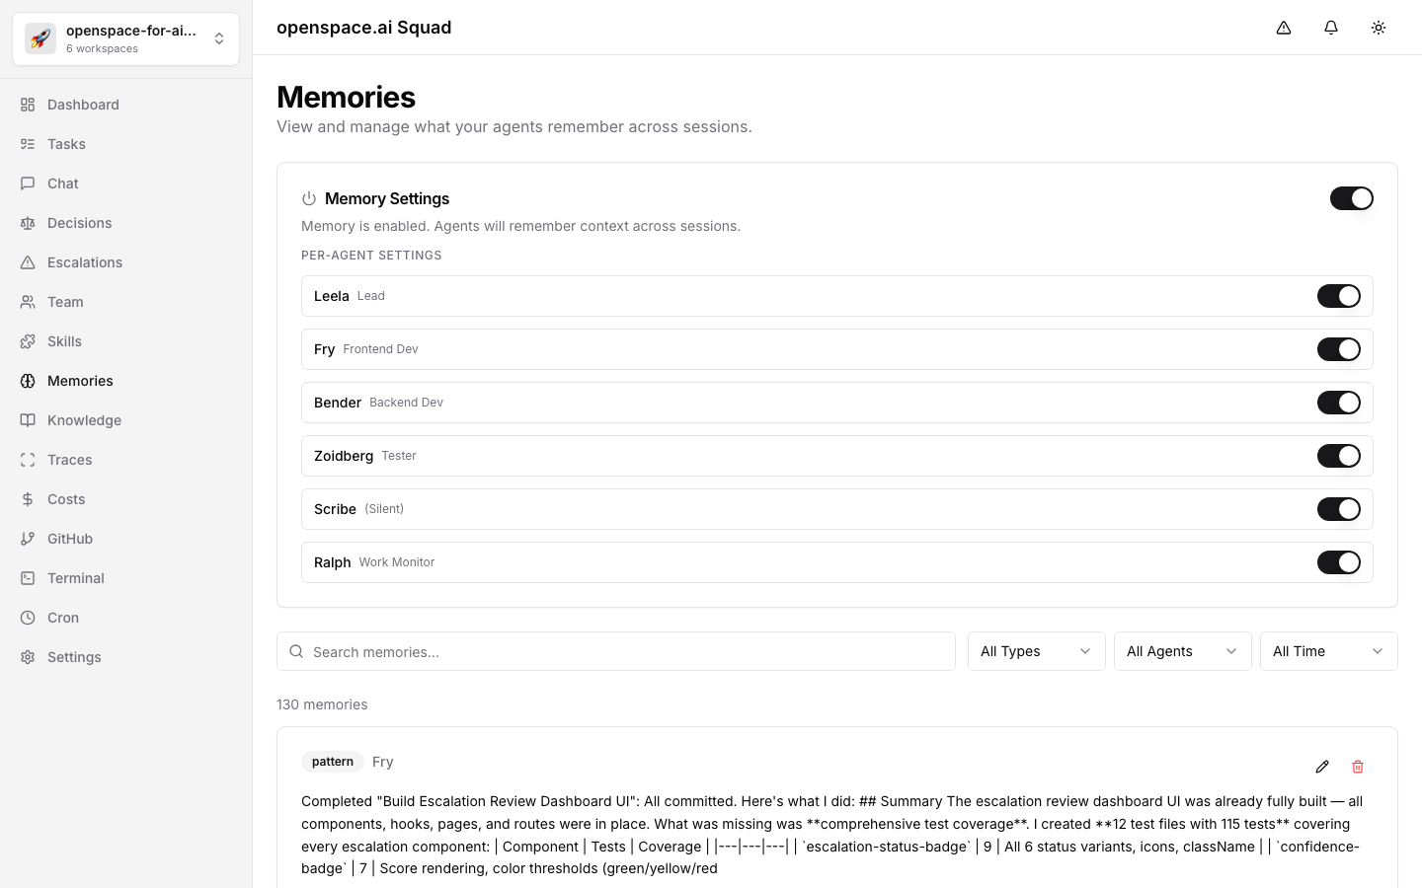Expand the All Agents filter dropdown
Image resolution: width=1422 pixels, height=888 pixels.
(1182, 651)
